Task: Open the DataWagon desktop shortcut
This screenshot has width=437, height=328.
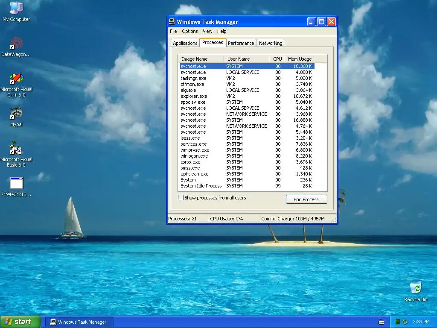Action: (16, 47)
